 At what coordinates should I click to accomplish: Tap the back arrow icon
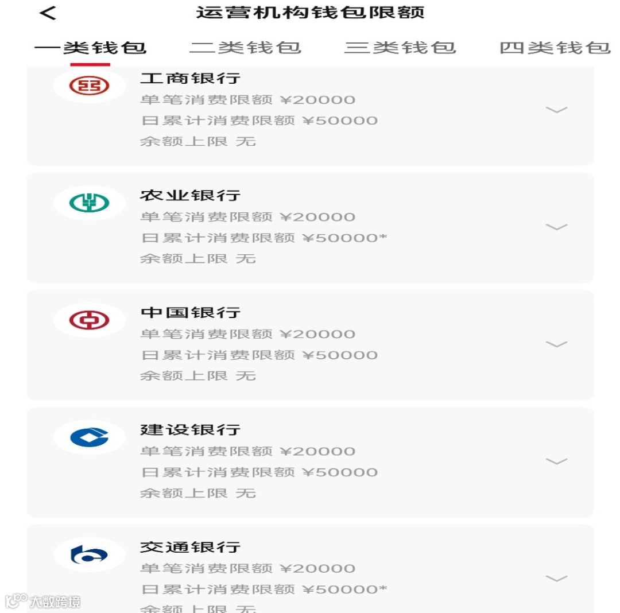point(48,13)
